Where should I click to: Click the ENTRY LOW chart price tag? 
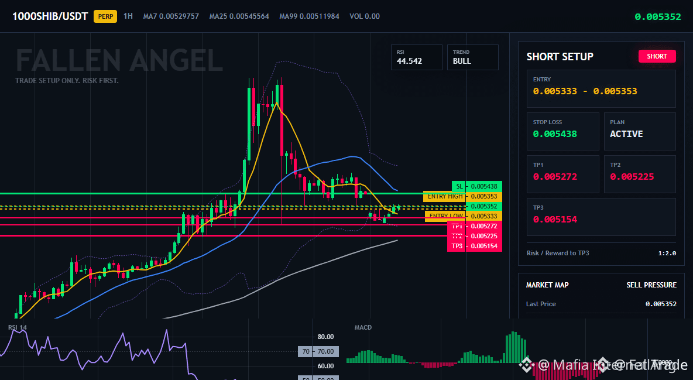point(464,216)
